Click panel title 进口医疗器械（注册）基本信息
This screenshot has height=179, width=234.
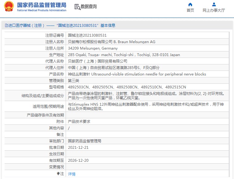[60, 26]
